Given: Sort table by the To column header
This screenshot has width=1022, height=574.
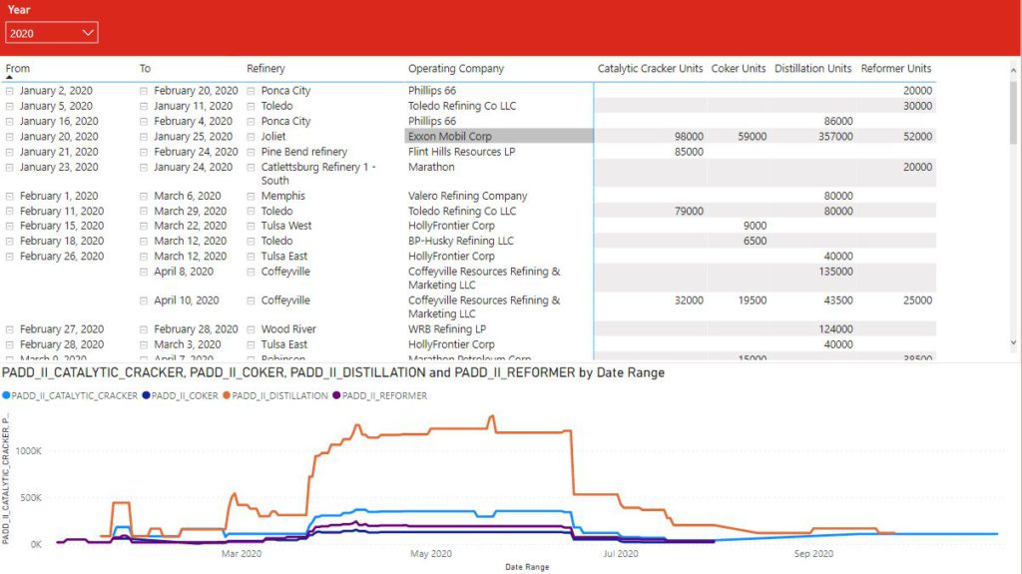Looking at the screenshot, I should 145,68.
